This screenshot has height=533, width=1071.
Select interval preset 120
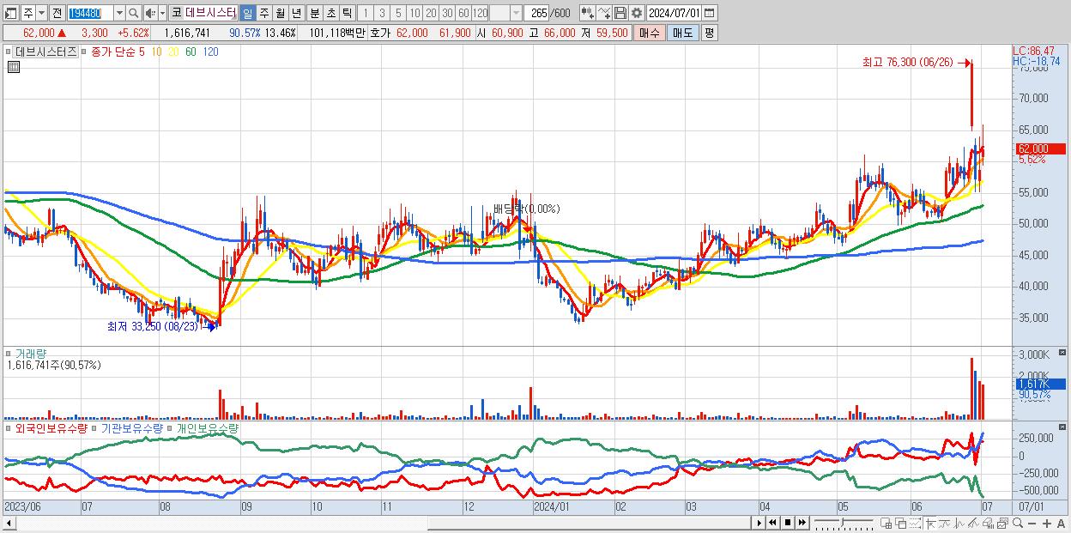(x=481, y=13)
